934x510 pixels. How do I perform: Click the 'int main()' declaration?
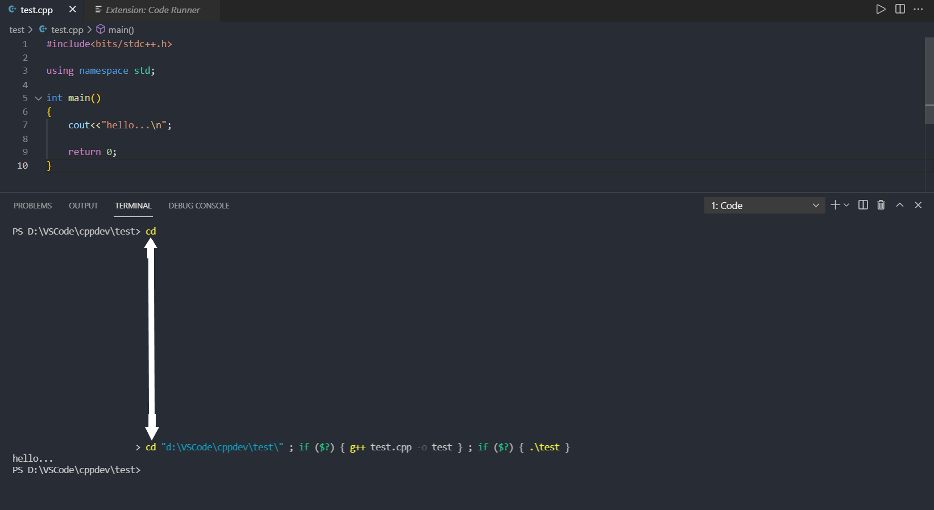73,98
